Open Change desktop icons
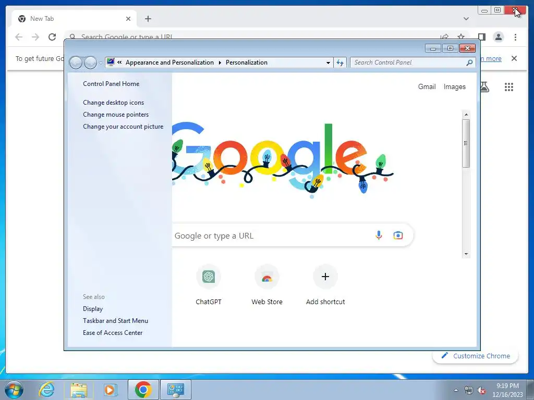 tap(113, 103)
